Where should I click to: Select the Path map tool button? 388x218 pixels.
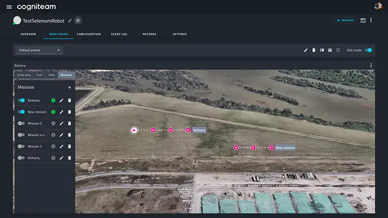[x=52, y=75]
